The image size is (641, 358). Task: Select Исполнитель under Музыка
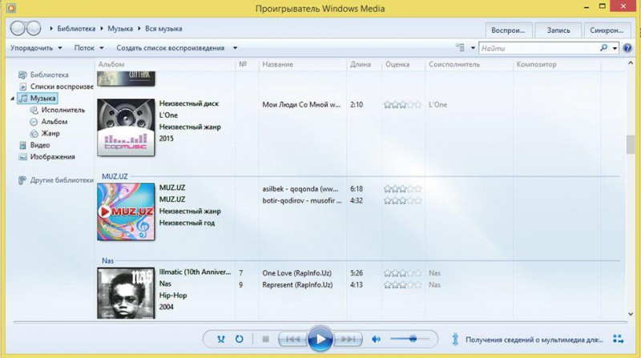pos(58,110)
